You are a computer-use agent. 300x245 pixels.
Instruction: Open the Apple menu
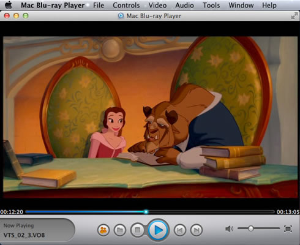coord(9,5)
